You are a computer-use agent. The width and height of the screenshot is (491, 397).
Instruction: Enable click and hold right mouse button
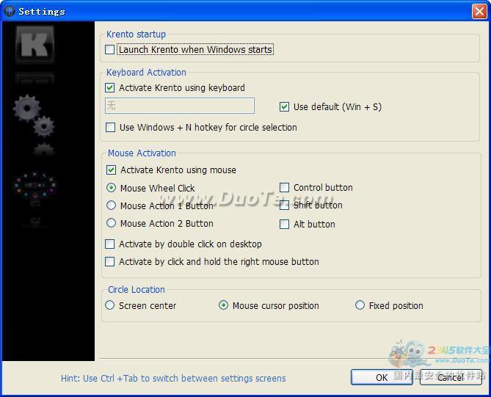coord(110,262)
